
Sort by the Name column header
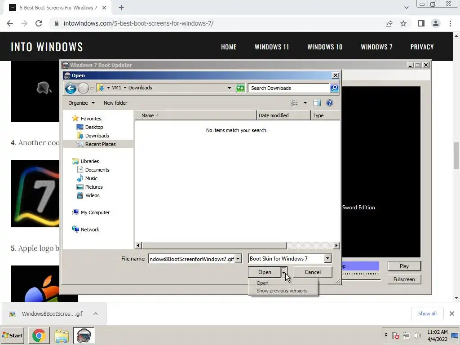pyautogui.click(x=195, y=115)
